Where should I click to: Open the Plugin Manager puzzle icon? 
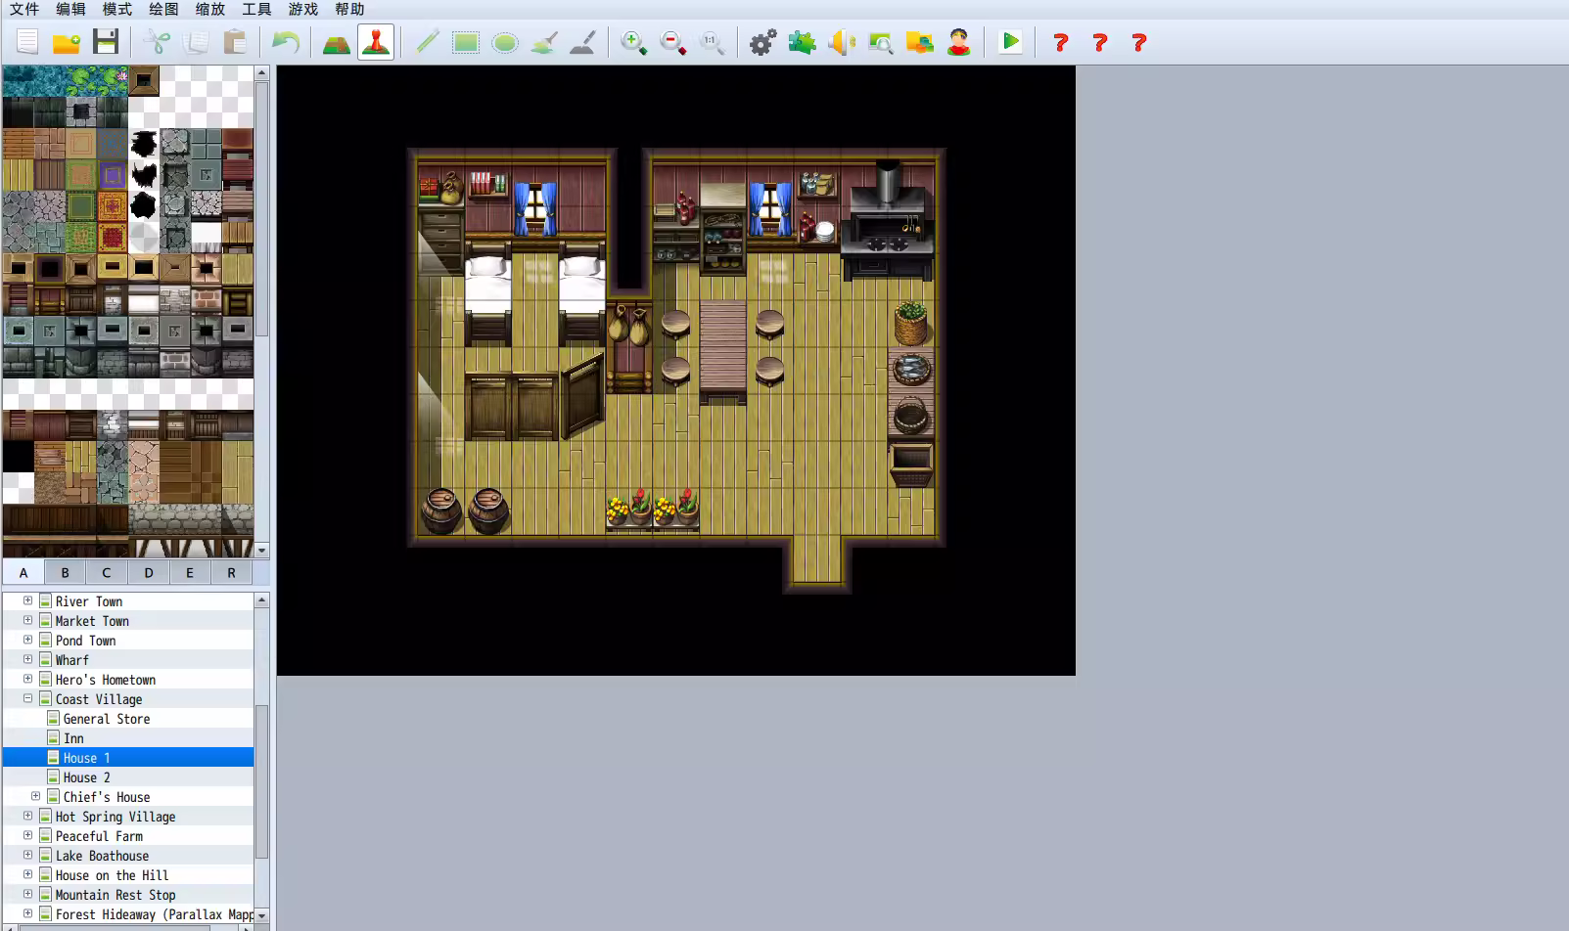point(802,42)
